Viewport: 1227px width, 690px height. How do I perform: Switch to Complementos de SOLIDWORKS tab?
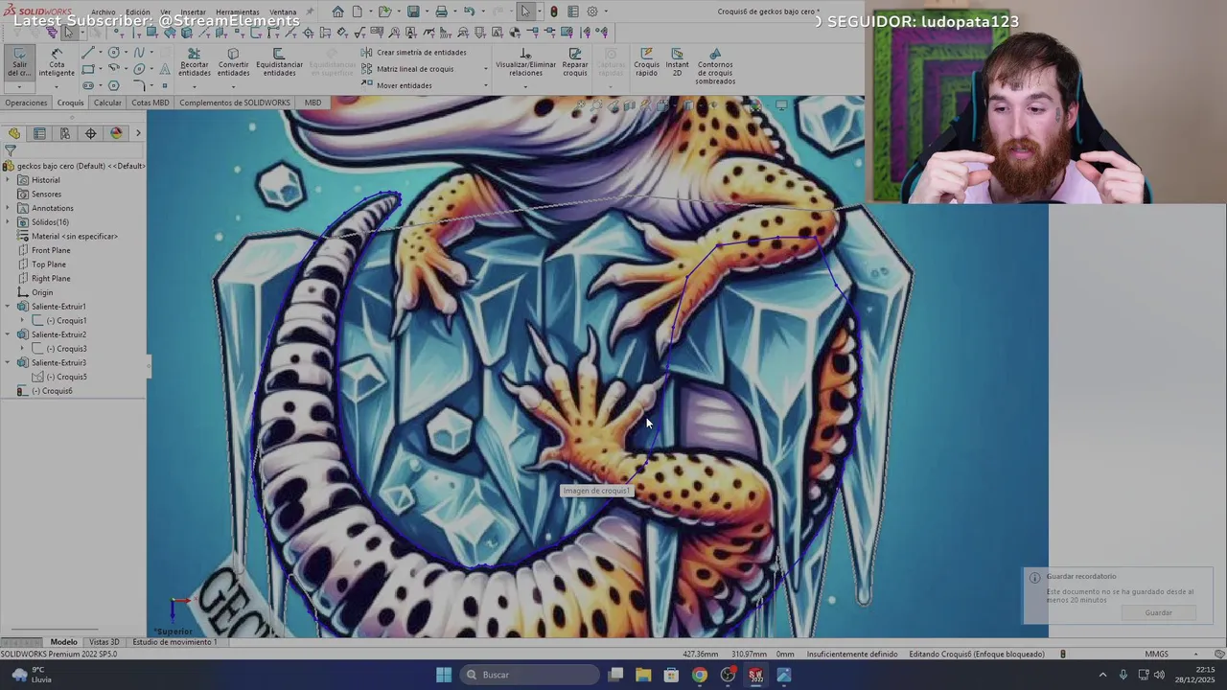click(235, 103)
